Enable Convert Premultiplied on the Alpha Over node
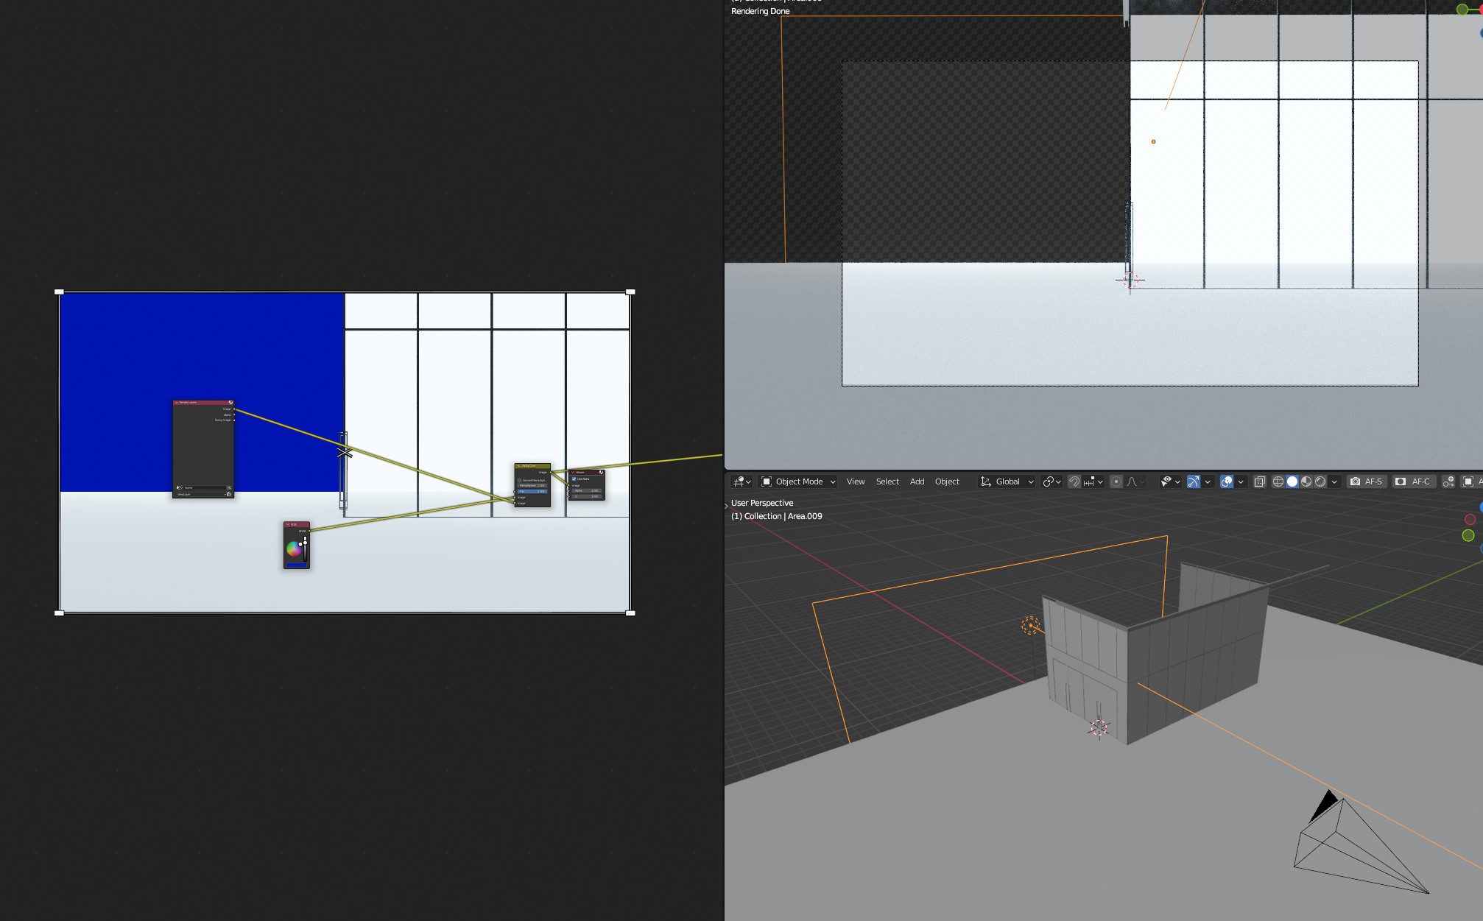1483x921 pixels. pyautogui.click(x=519, y=480)
